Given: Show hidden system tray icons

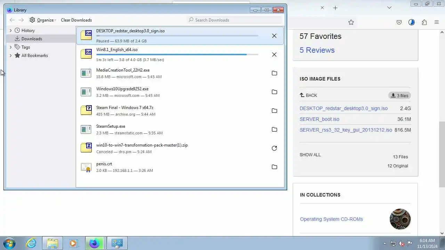Looking at the screenshot, I should pyautogui.click(x=385, y=243).
